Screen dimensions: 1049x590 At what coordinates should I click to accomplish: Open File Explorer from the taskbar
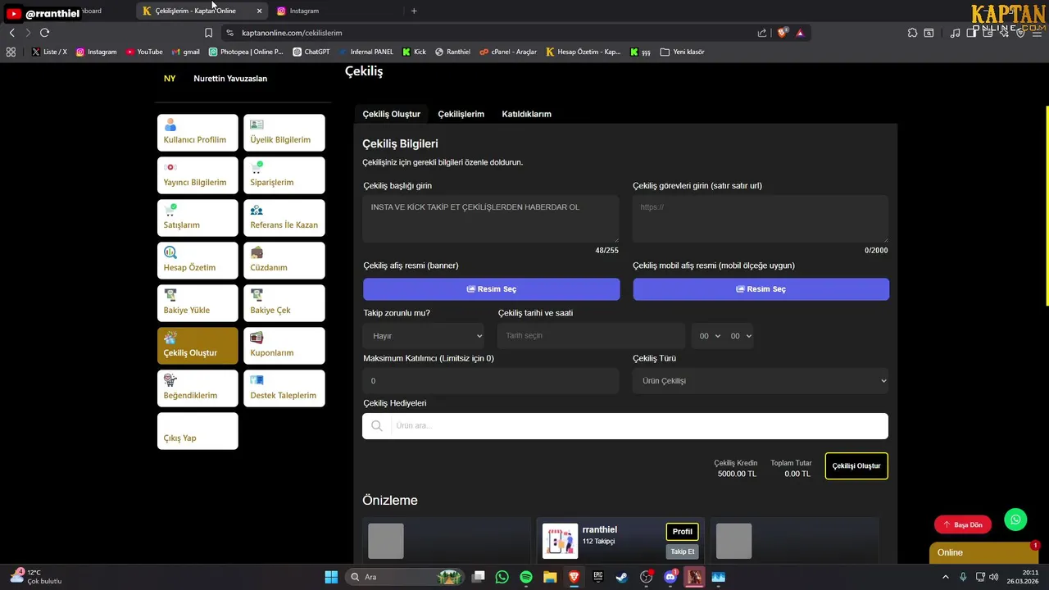click(550, 577)
